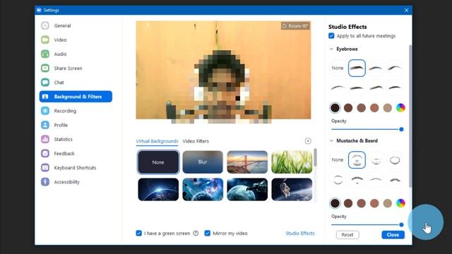Select the last thick mustache style
The width and height of the screenshot is (452, 254).
point(395,180)
